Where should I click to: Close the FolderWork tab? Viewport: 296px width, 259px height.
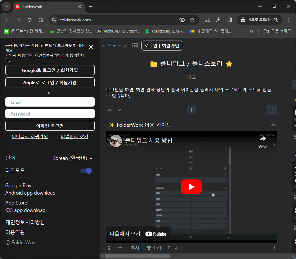pyautogui.click(x=80, y=7)
